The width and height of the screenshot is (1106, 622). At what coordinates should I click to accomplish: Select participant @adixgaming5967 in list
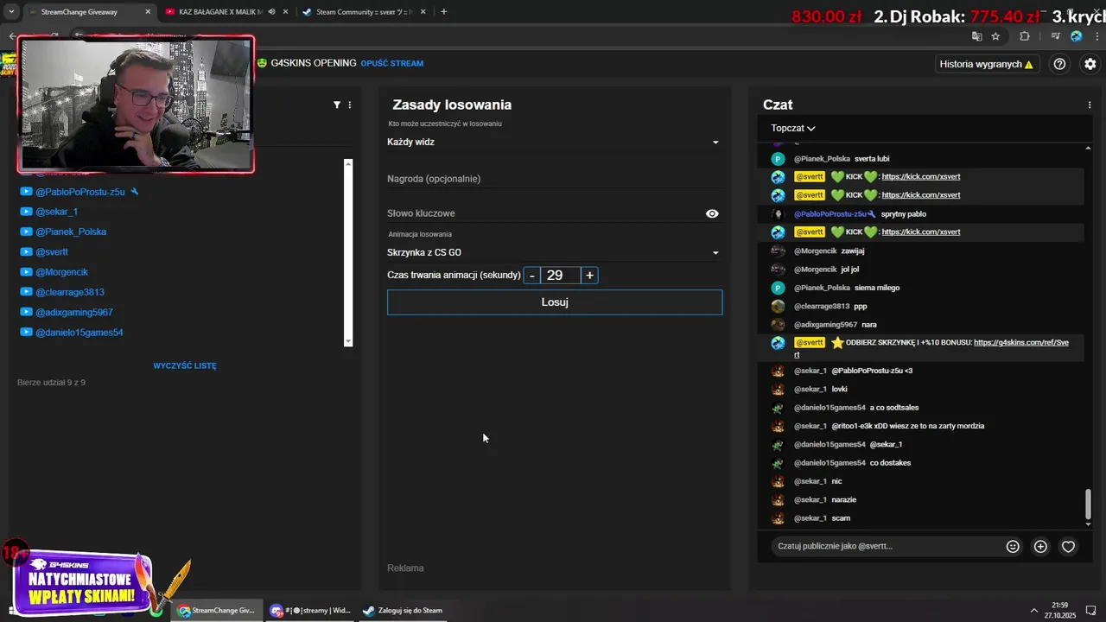[74, 312]
